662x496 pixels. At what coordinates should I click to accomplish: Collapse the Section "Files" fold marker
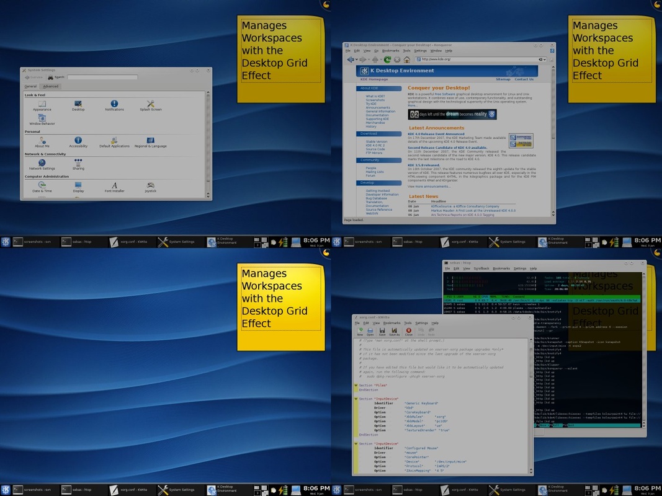pos(356,386)
